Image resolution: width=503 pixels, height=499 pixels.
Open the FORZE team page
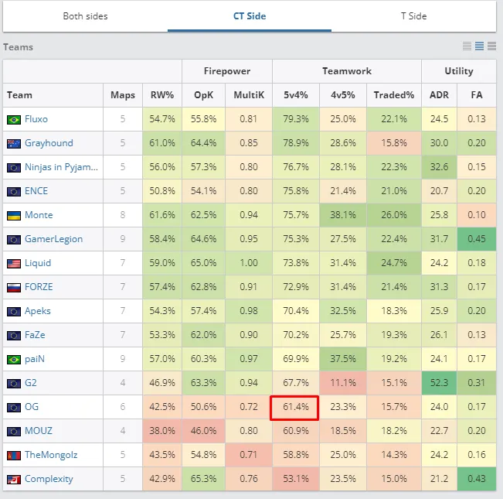click(39, 287)
